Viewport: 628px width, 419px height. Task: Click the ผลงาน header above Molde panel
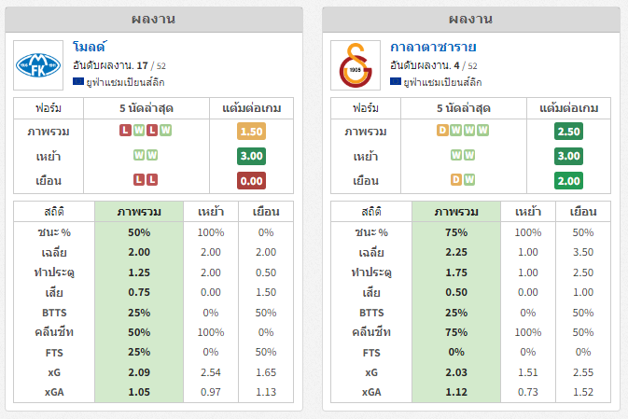pos(154,19)
